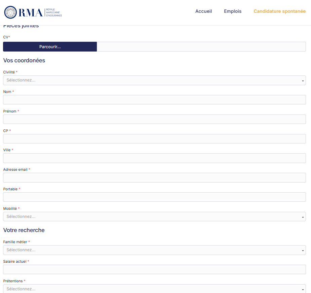Image resolution: width=311 pixels, height=293 pixels.
Task: Click inside the Portable phone field
Action: click(x=155, y=197)
